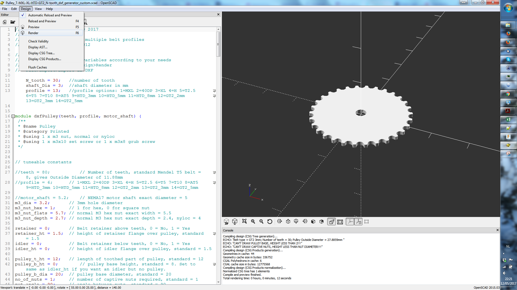The image size is (517, 290).
Task: Open the File menu
Action: point(5,9)
